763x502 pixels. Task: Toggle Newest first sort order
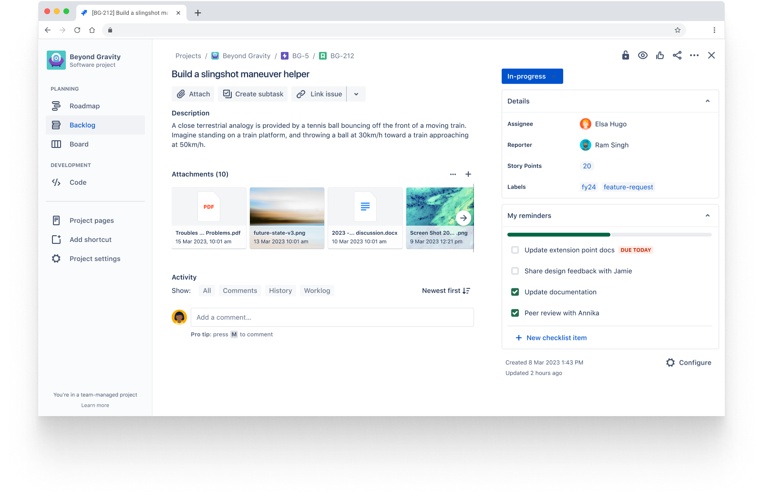point(446,291)
